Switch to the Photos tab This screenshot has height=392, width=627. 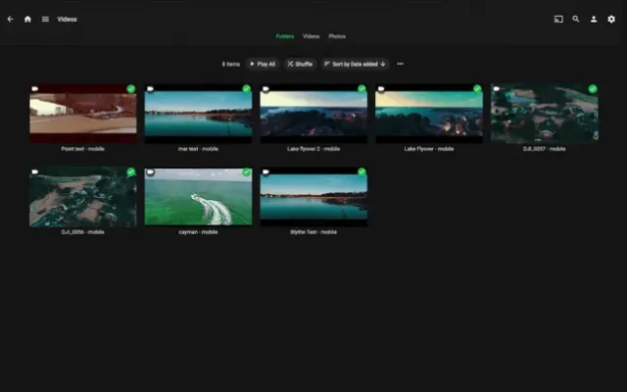point(337,36)
